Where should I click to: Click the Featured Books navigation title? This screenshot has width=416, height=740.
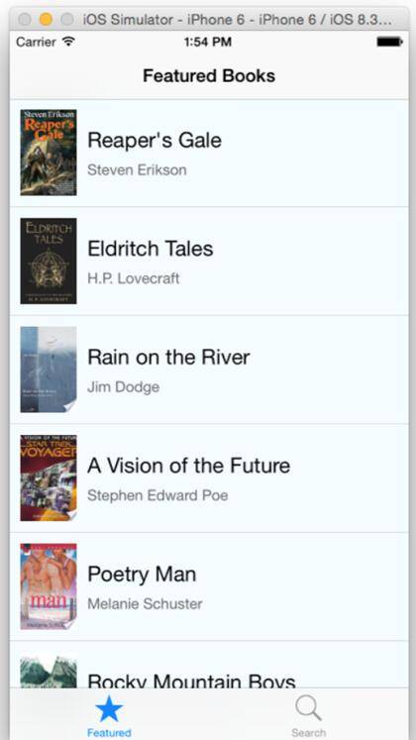pos(209,76)
